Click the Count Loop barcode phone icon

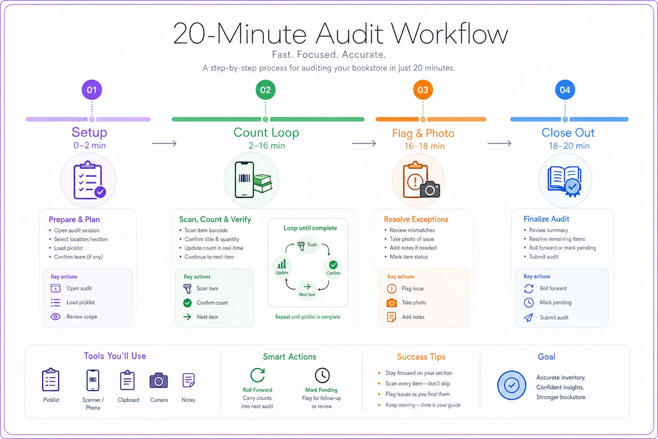click(x=253, y=180)
